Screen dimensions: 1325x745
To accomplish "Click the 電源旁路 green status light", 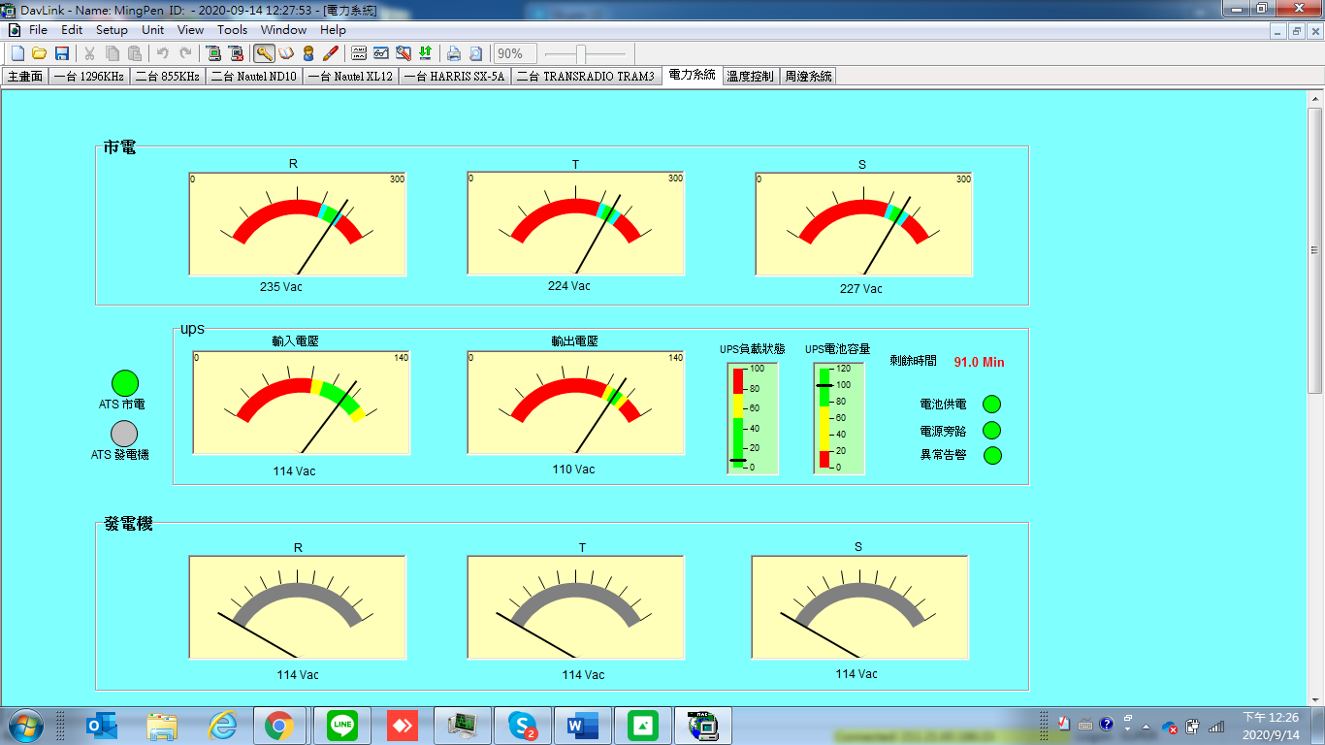I will (992, 430).
